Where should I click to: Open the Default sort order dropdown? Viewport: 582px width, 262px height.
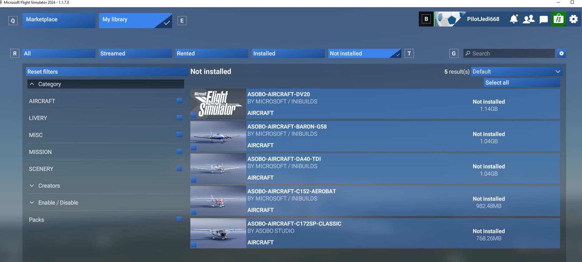(517, 71)
